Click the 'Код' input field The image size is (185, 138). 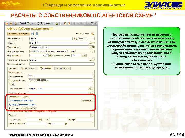pyautogui.click(x=86, y=39)
